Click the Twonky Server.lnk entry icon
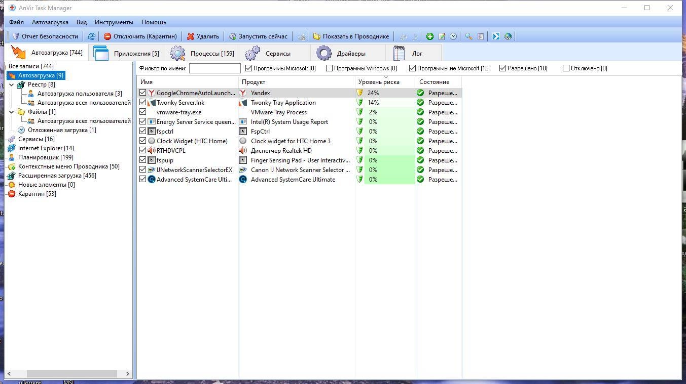Viewport: 686px width, 384px height. (151, 103)
